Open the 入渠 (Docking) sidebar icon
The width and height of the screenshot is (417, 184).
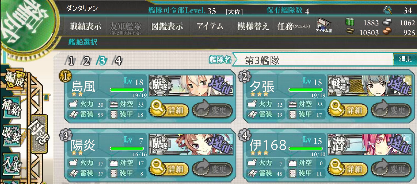[x=12, y=164]
